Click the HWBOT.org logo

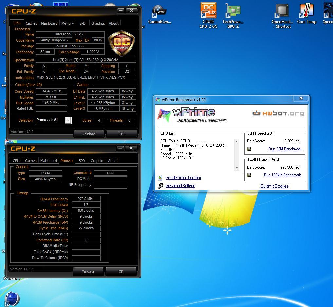tap(278, 113)
